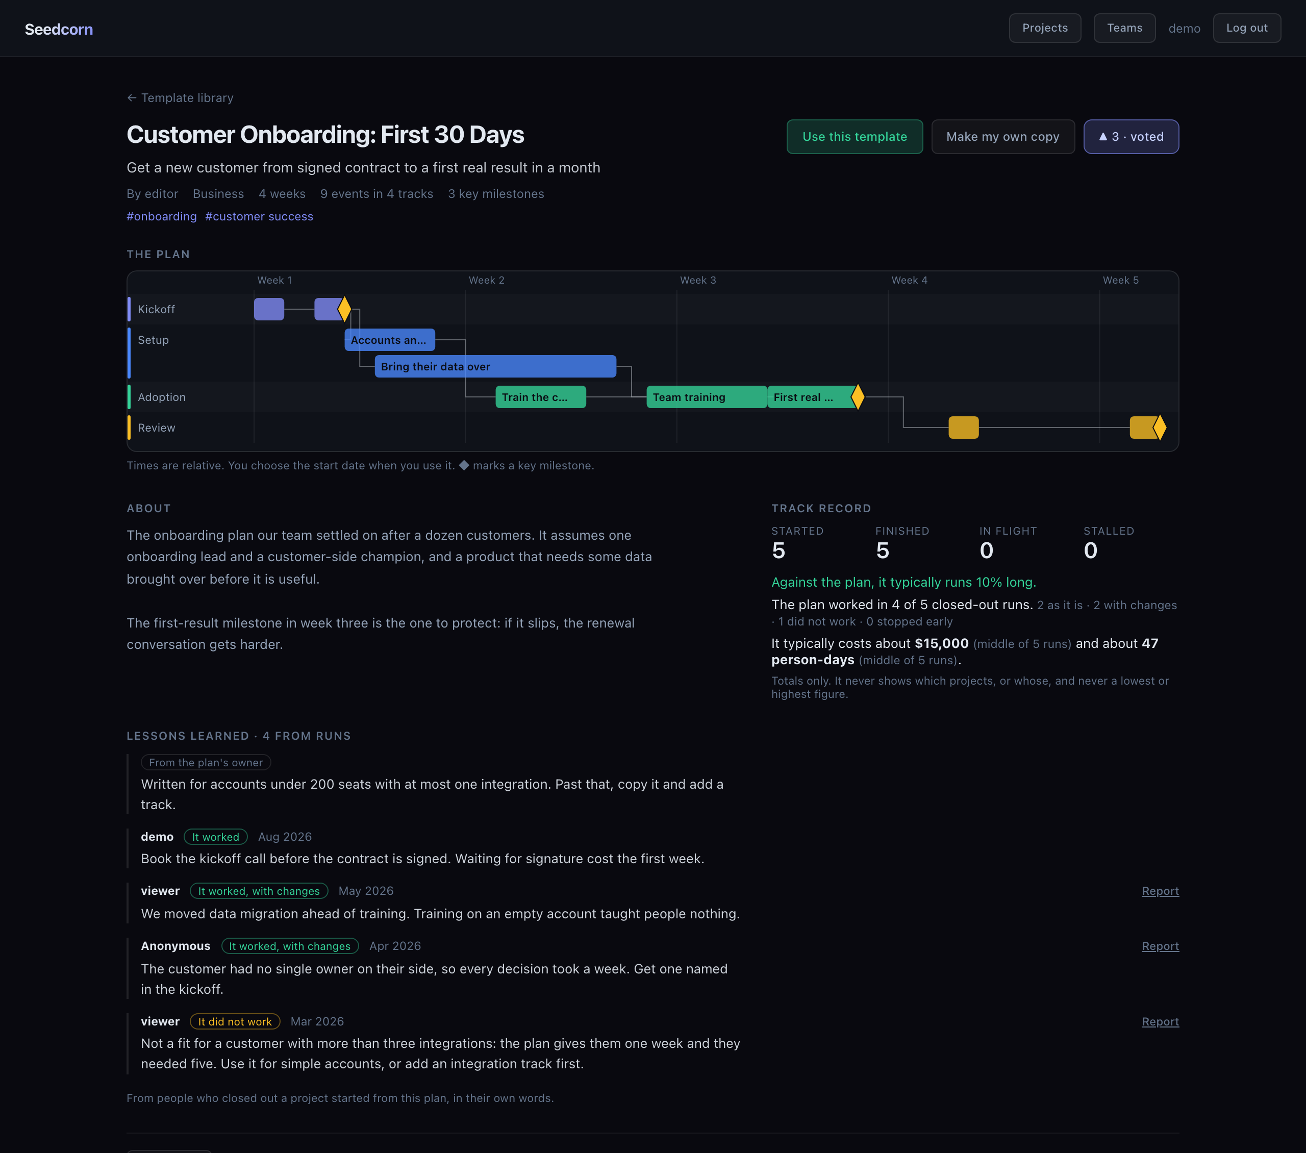Screen dimensions: 1306x1153
Task: Click Use this template
Action: point(855,137)
